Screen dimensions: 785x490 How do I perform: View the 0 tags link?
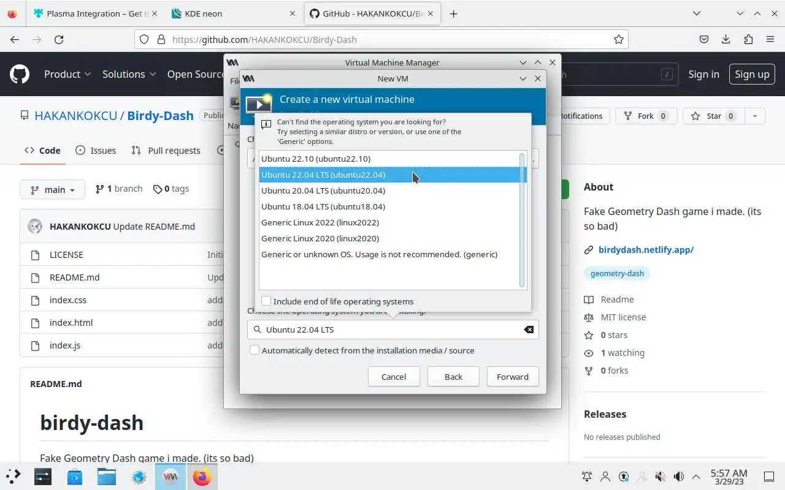click(171, 189)
